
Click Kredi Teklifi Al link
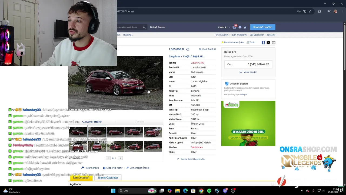[207, 49]
